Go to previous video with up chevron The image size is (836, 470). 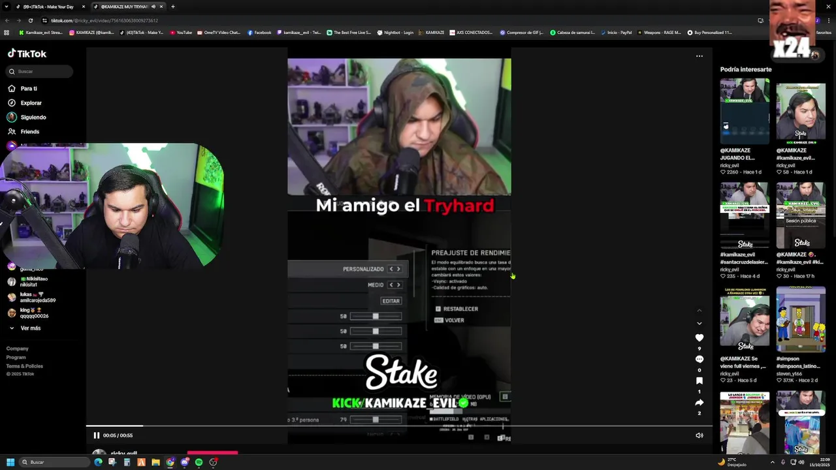(699, 310)
